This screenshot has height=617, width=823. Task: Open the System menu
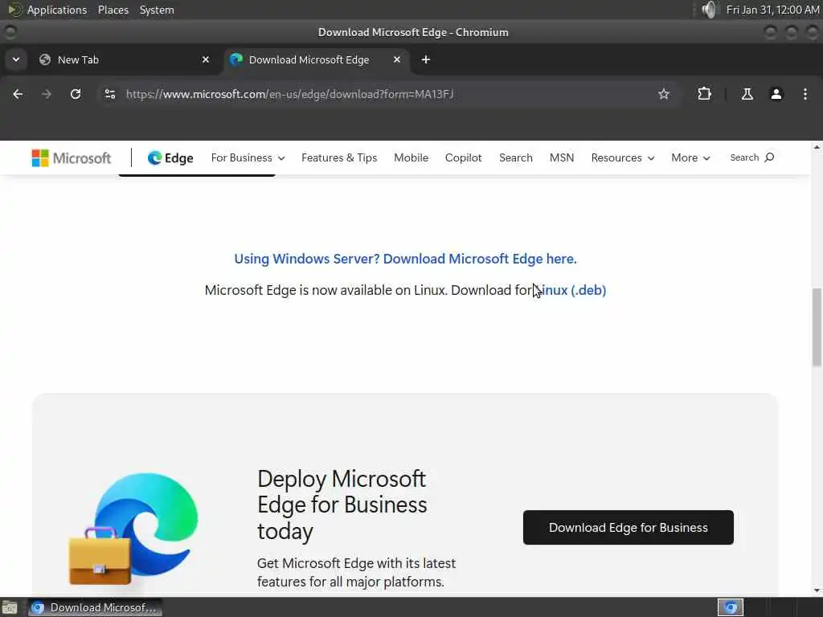157,10
